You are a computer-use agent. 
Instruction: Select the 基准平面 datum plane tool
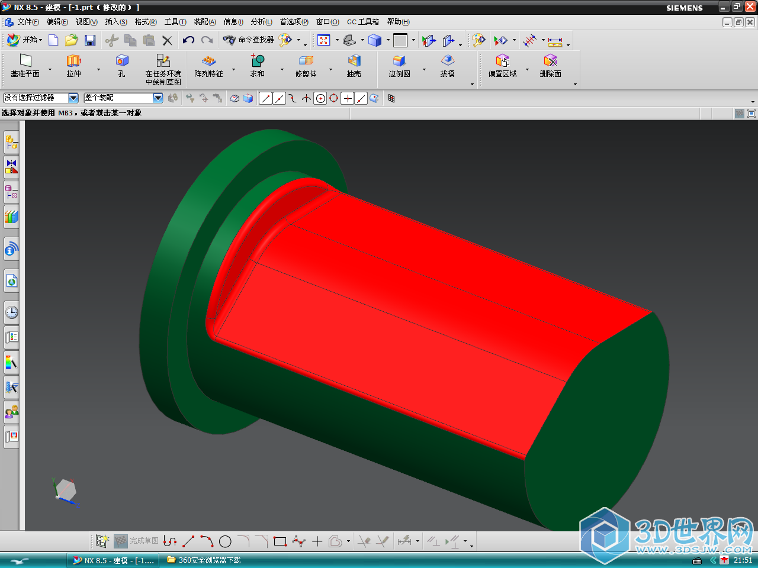[25, 66]
